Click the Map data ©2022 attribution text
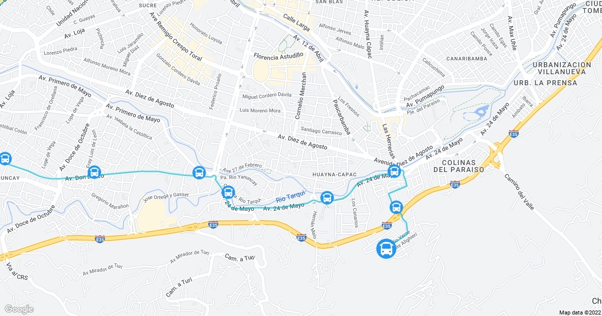Screen dimensions: 602x316 pyautogui.click(x=580, y=312)
